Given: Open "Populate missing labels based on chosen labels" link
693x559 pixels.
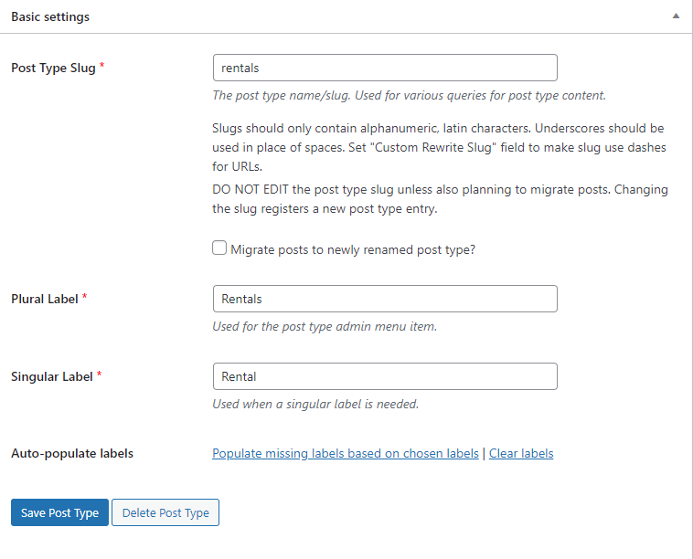Looking at the screenshot, I should [346, 453].
